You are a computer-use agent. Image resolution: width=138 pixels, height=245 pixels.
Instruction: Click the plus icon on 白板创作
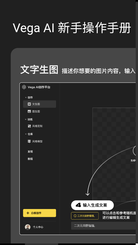pos(28,213)
